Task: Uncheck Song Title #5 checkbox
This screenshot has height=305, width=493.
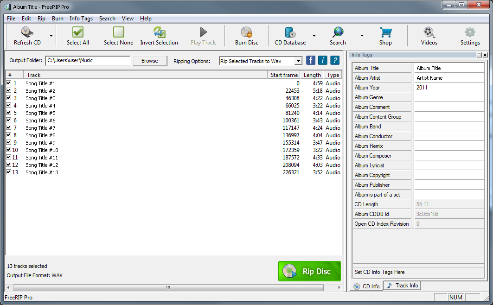Action: click(x=9, y=113)
